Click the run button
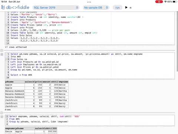 coord(118,7)
